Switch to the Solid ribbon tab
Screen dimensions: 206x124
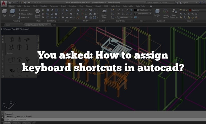pyautogui.click(x=19, y=6)
